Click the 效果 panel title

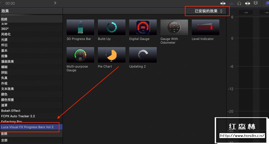pos(5,11)
